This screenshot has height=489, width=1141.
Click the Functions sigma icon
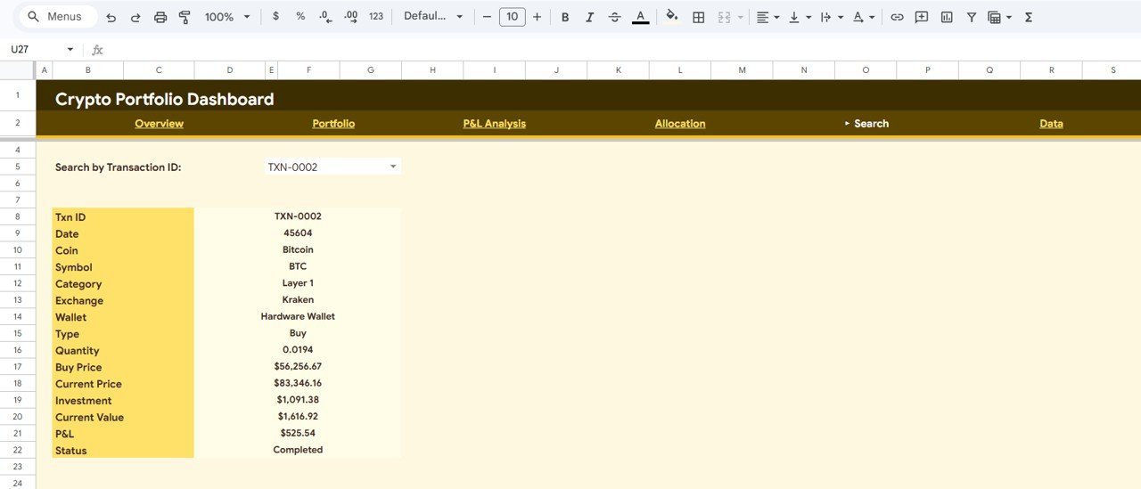click(1028, 17)
